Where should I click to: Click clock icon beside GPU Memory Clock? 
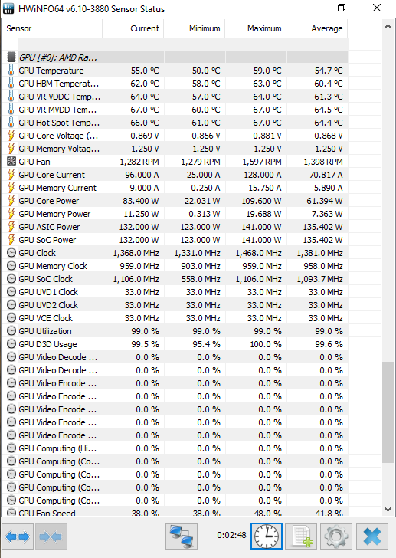[x=11, y=266]
